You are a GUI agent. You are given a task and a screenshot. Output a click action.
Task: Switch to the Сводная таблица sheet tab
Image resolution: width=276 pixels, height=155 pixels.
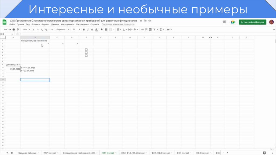(x=29, y=153)
